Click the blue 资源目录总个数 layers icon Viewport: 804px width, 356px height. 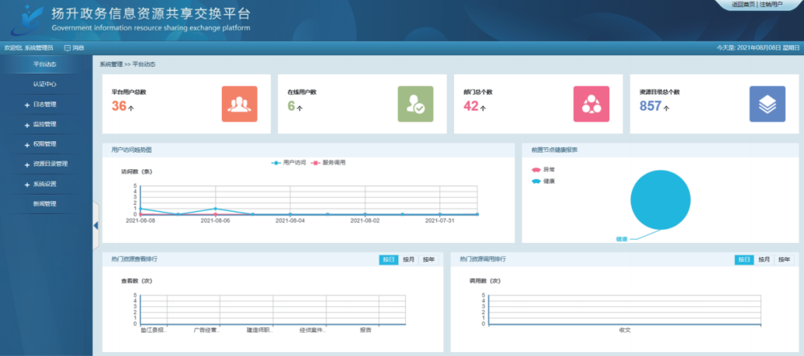pyautogui.click(x=767, y=104)
